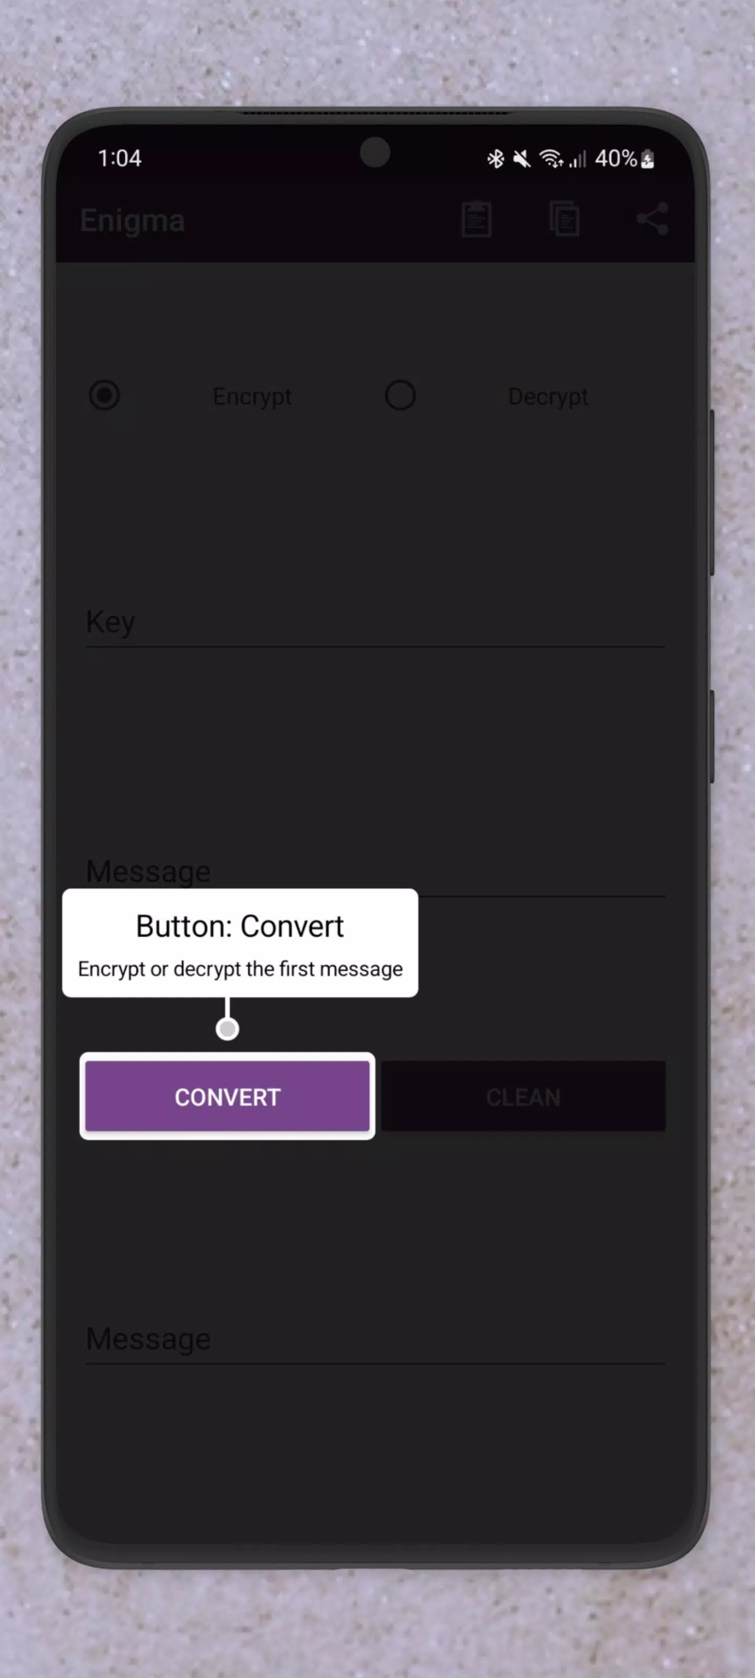Choose the Decrypt label text
The width and height of the screenshot is (755, 1678).
click(x=548, y=397)
